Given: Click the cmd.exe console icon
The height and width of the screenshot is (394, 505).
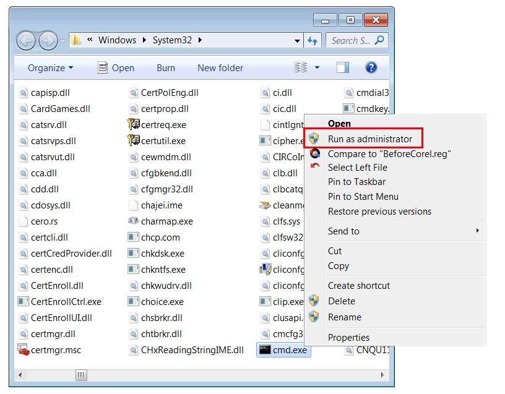Looking at the screenshot, I should (x=265, y=350).
